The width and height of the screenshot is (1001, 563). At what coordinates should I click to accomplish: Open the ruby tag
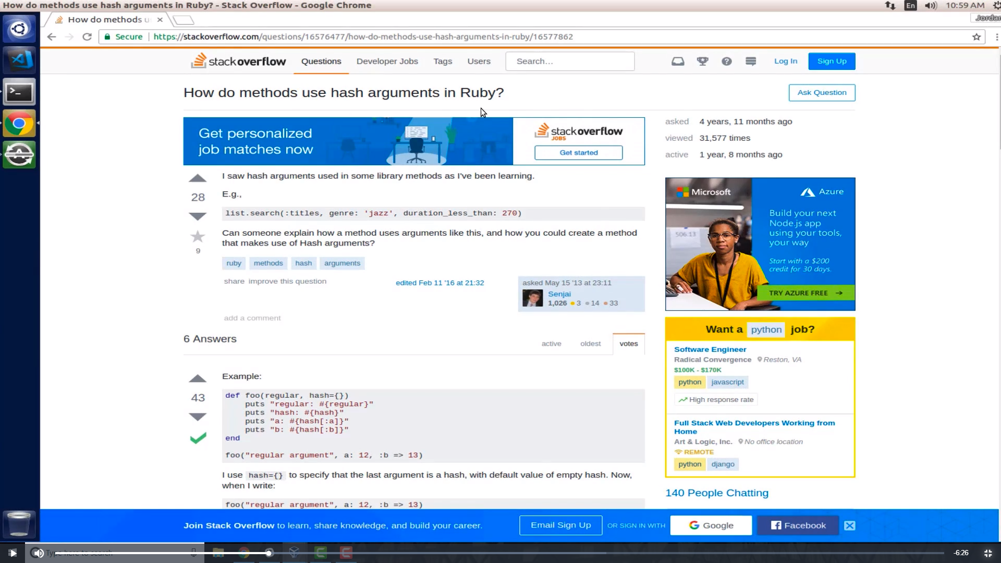(x=234, y=263)
